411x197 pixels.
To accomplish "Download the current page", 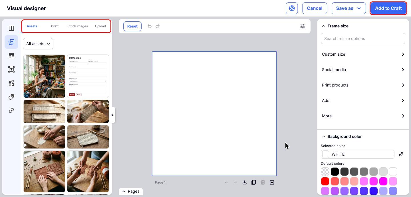I will click(x=245, y=182).
